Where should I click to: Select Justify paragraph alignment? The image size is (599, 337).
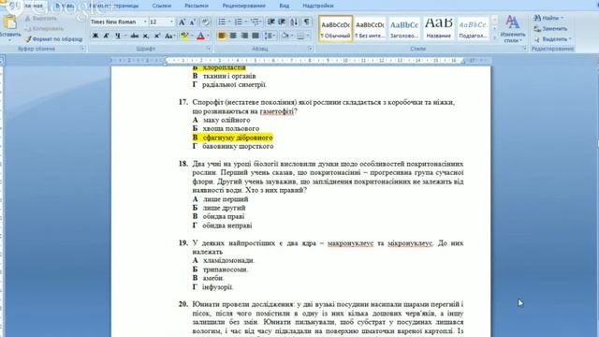pos(256,36)
